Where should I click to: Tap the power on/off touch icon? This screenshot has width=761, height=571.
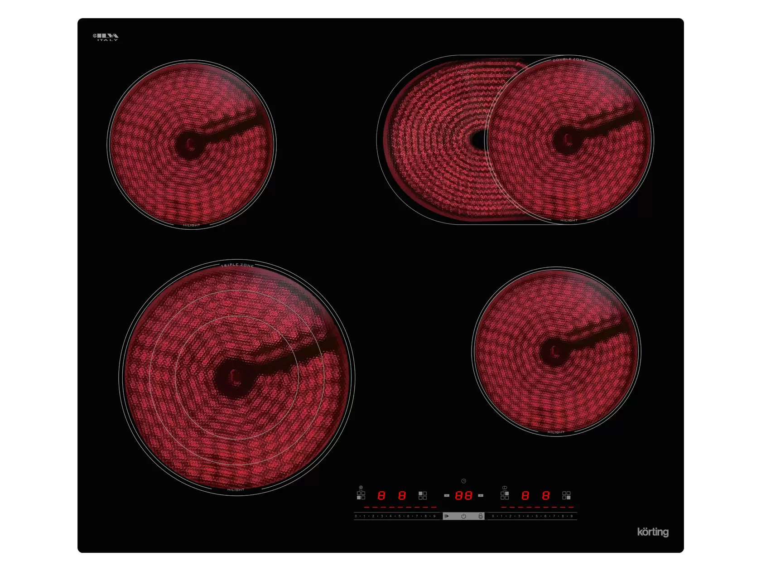point(463,516)
